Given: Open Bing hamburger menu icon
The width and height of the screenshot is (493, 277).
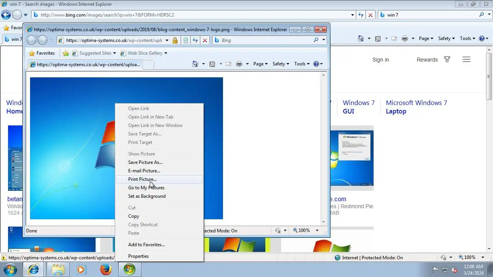Looking at the screenshot, I should (x=466, y=60).
